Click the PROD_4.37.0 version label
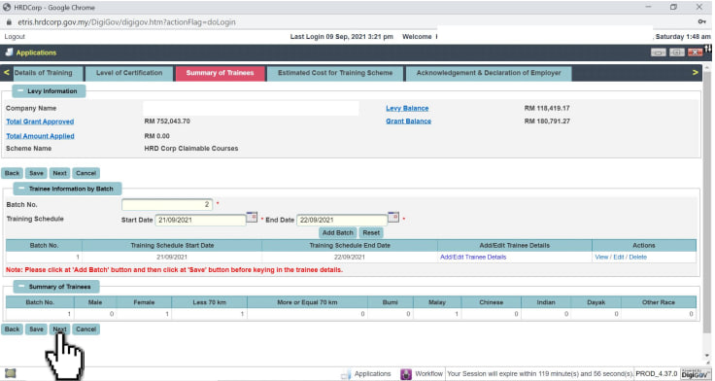This screenshot has height=381, width=715. (657, 373)
